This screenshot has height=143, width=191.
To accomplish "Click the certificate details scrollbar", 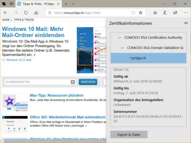I will coord(185,80).
